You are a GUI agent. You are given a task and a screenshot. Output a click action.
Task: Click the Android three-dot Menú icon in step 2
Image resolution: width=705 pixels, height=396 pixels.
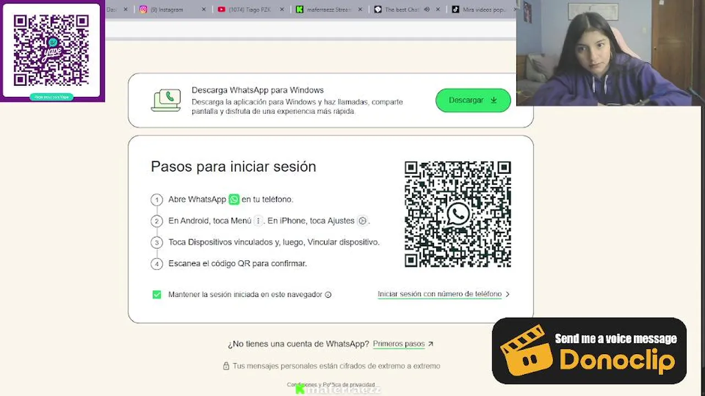258,221
